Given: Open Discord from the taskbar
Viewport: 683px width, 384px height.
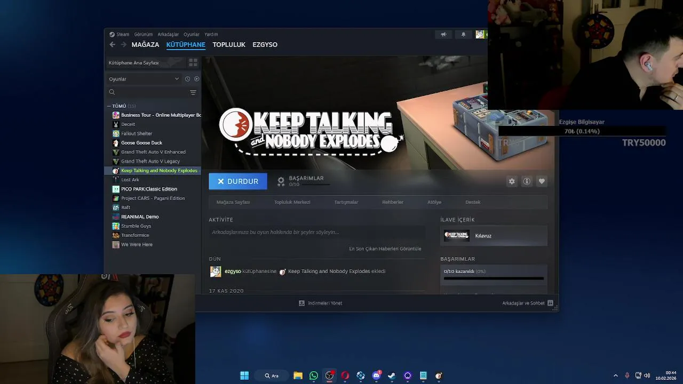Looking at the screenshot, I should tap(376, 375).
